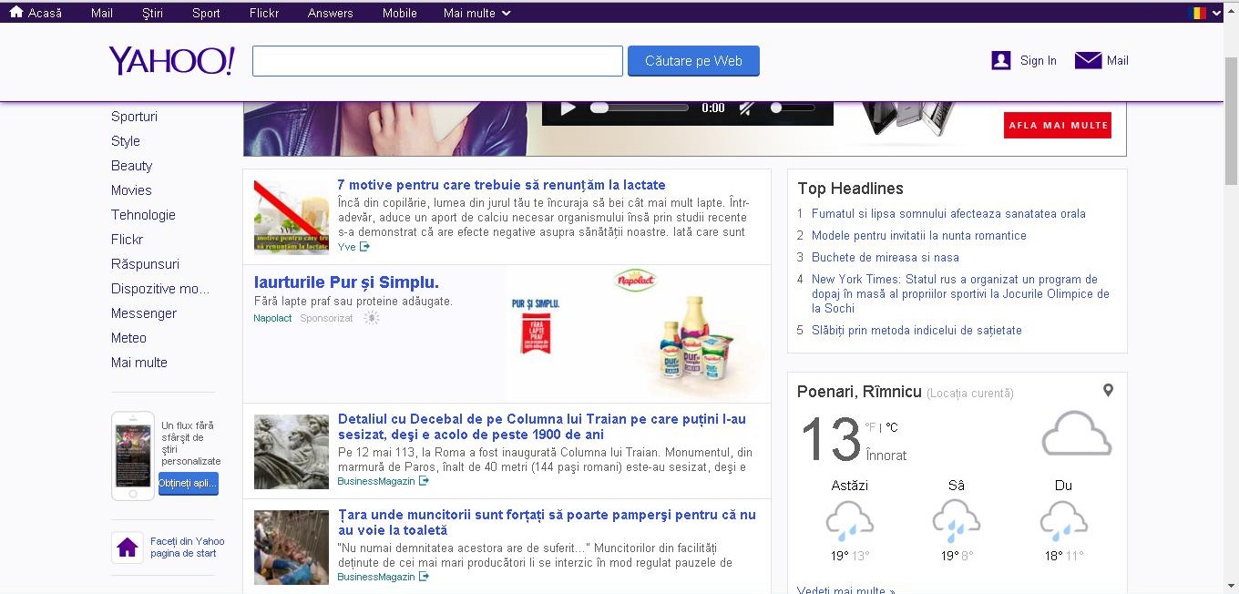Open Iaurturile Pur și Simplu. sponsored link
Screen dimensions: 1239x594
click(x=346, y=282)
